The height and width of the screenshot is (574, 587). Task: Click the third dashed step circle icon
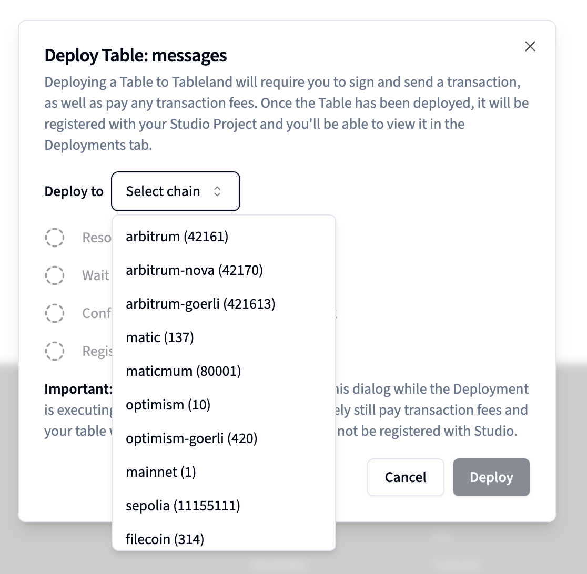(x=55, y=313)
